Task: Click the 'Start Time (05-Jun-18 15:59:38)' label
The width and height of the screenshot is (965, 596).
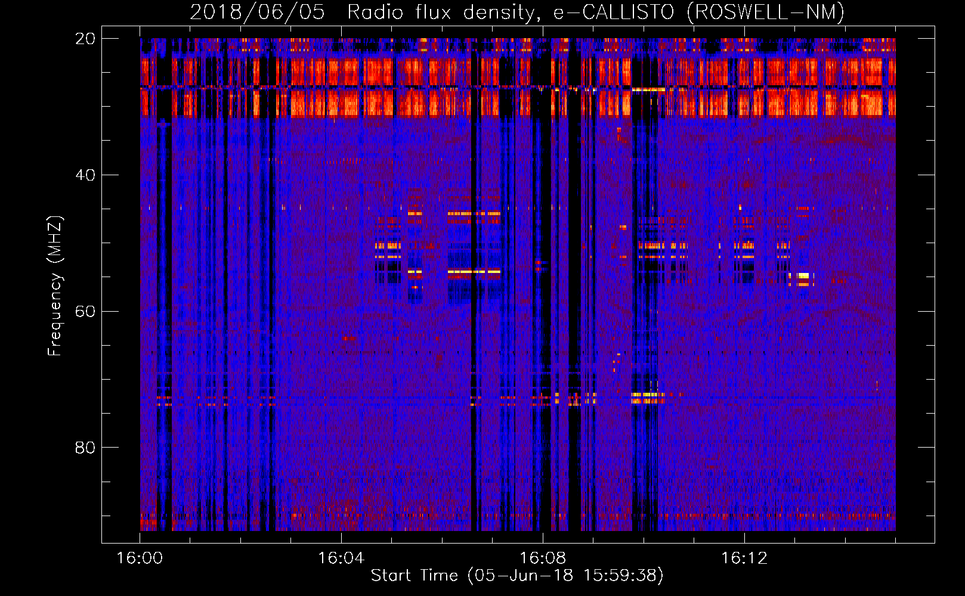Action: [517, 576]
